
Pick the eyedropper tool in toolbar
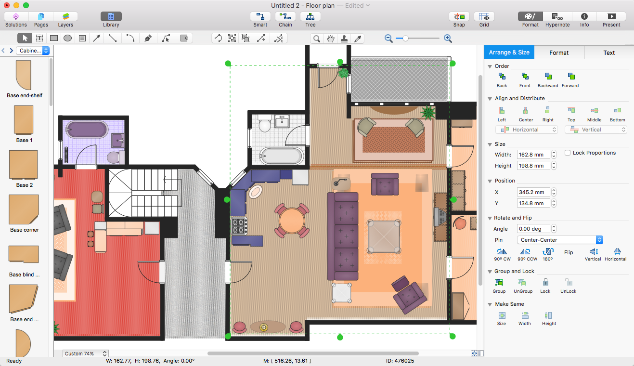pyautogui.click(x=358, y=39)
